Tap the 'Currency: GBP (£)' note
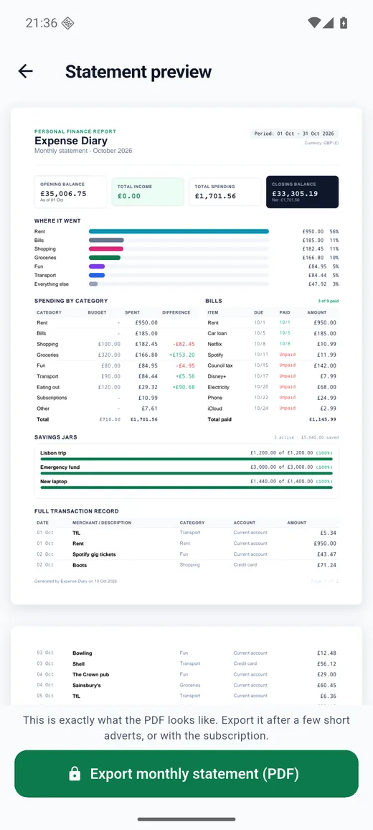The image size is (373, 830). pos(321,143)
